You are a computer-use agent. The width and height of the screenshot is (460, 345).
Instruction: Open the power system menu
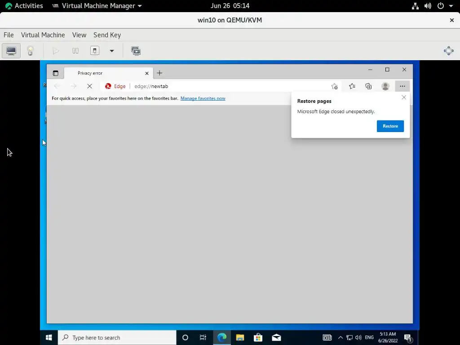441,6
